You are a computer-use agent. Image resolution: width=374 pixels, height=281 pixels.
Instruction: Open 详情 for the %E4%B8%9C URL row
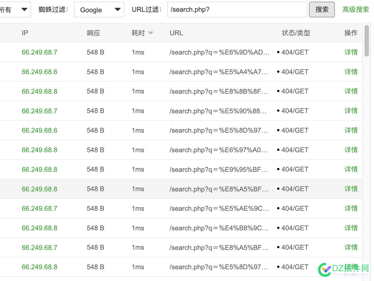click(x=351, y=228)
